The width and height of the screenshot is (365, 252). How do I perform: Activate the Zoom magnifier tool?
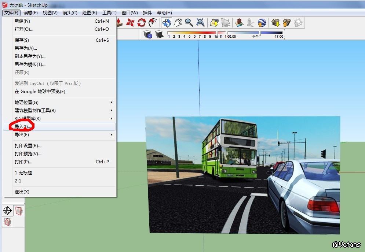189,23
